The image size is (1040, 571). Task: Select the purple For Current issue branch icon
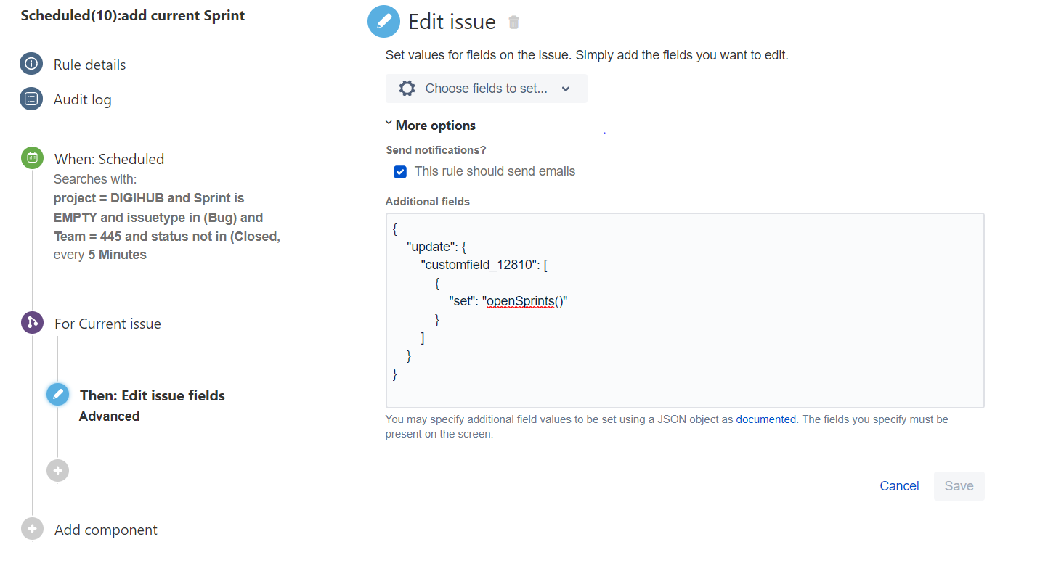(31, 322)
